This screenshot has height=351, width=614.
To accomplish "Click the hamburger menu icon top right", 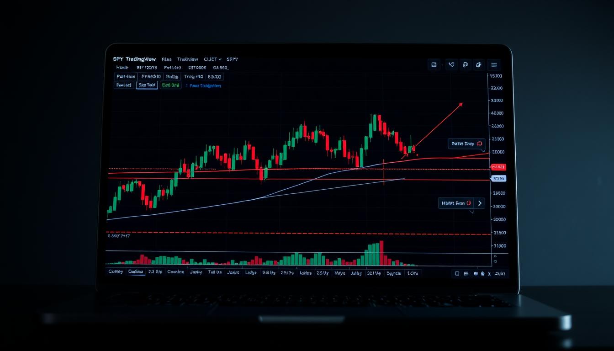I will 494,64.
